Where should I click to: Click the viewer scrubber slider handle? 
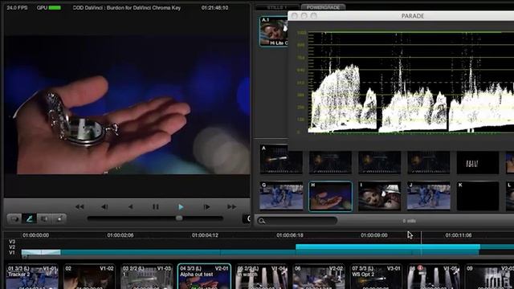179,218
